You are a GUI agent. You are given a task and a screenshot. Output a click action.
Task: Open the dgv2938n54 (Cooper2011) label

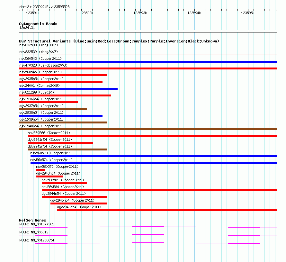tap(41, 113)
